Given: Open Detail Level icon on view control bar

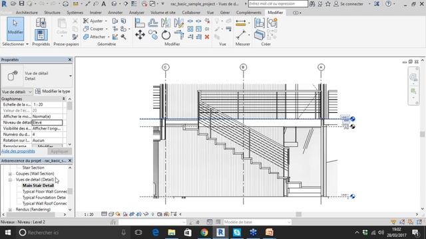Looking at the screenshot, I should (104, 214).
